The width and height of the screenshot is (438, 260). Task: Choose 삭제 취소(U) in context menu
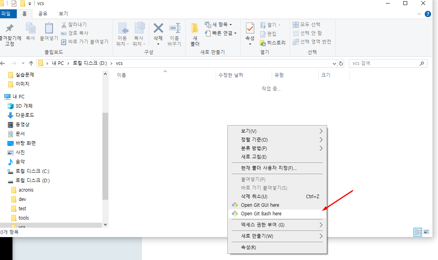[x=277, y=196]
